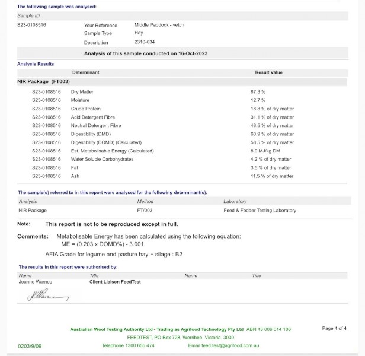The width and height of the screenshot is (365, 356).
Task: Click the 'Result Value' column header
Action: coord(268,72)
